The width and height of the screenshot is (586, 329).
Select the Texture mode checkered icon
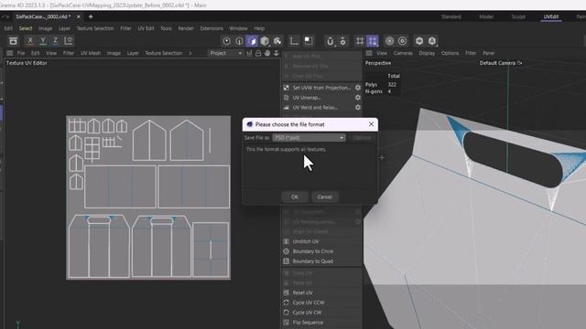pyautogui.click(x=277, y=41)
